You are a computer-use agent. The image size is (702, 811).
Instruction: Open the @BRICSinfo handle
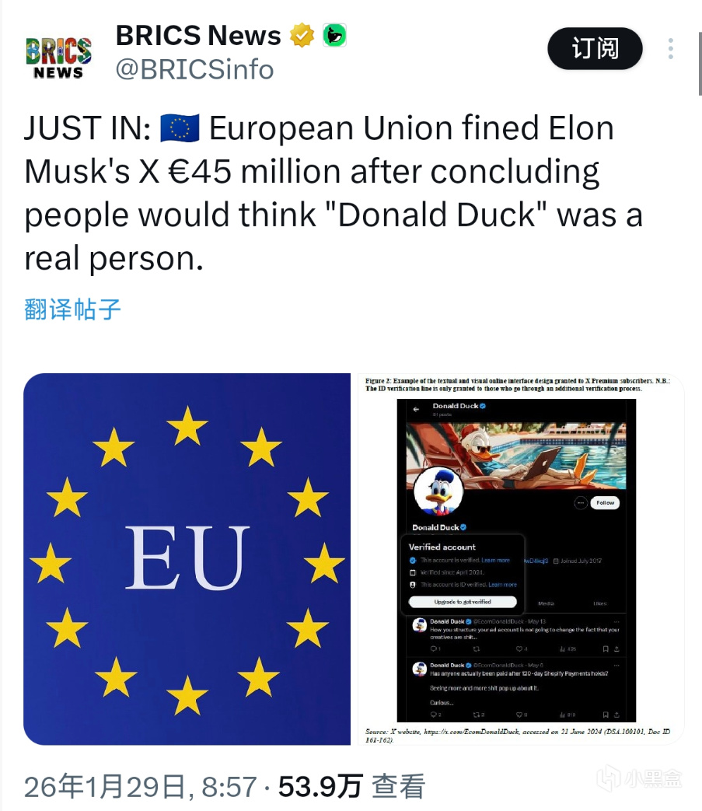click(194, 70)
